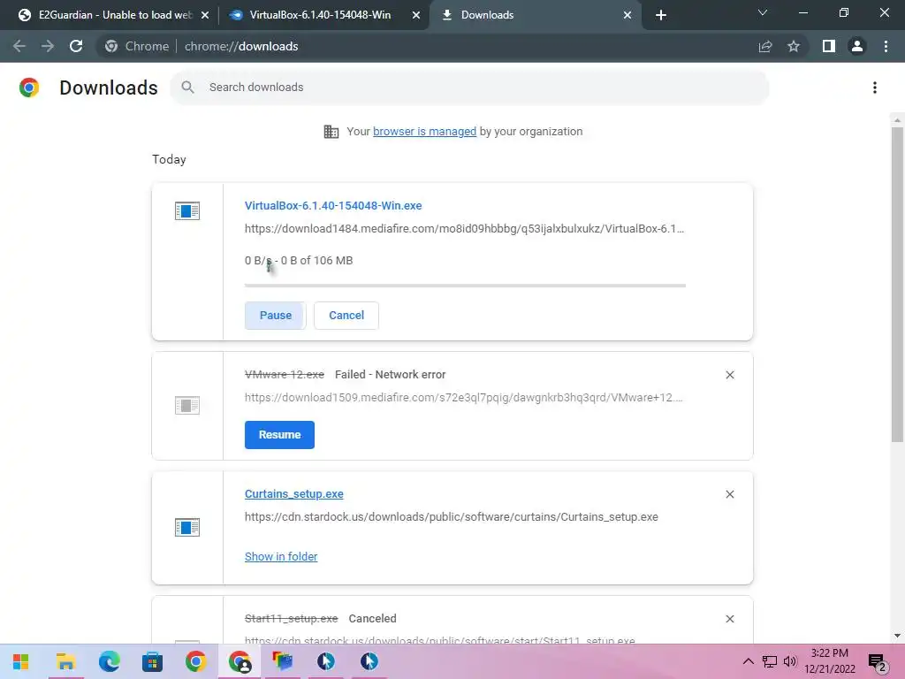This screenshot has width=905, height=679.
Task: Open the first Chrome taskbar icon
Action: point(195,661)
